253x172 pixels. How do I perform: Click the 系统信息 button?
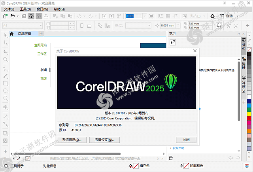click(72, 140)
